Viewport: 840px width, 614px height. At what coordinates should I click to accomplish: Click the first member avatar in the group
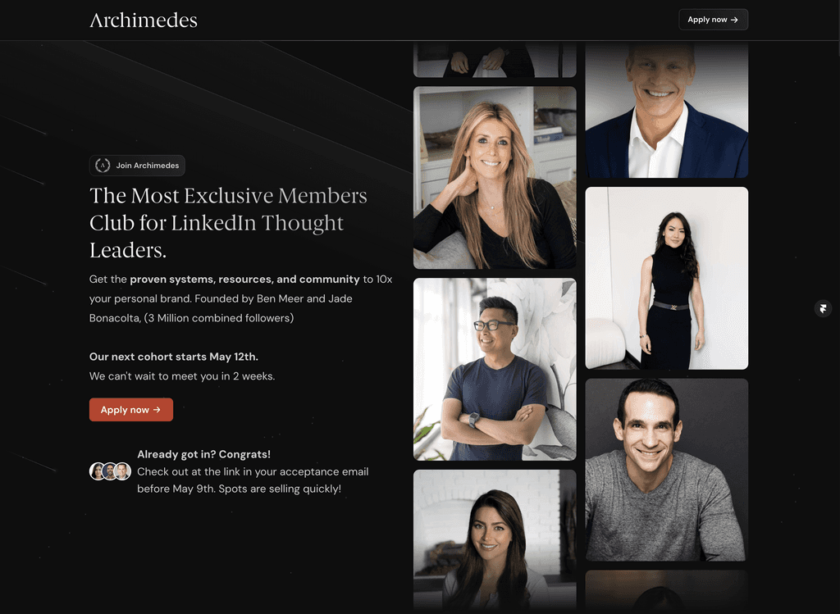tap(97, 471)
